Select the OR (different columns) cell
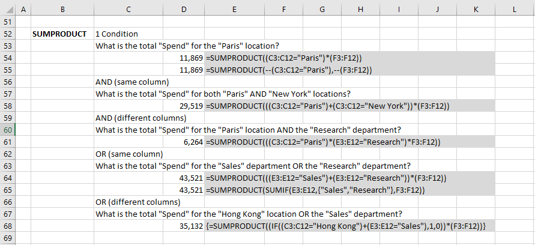Screen dimensions: 535x245 138,202
